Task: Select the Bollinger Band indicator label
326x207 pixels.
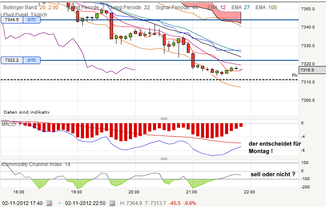Action: (x=20, y=7)
